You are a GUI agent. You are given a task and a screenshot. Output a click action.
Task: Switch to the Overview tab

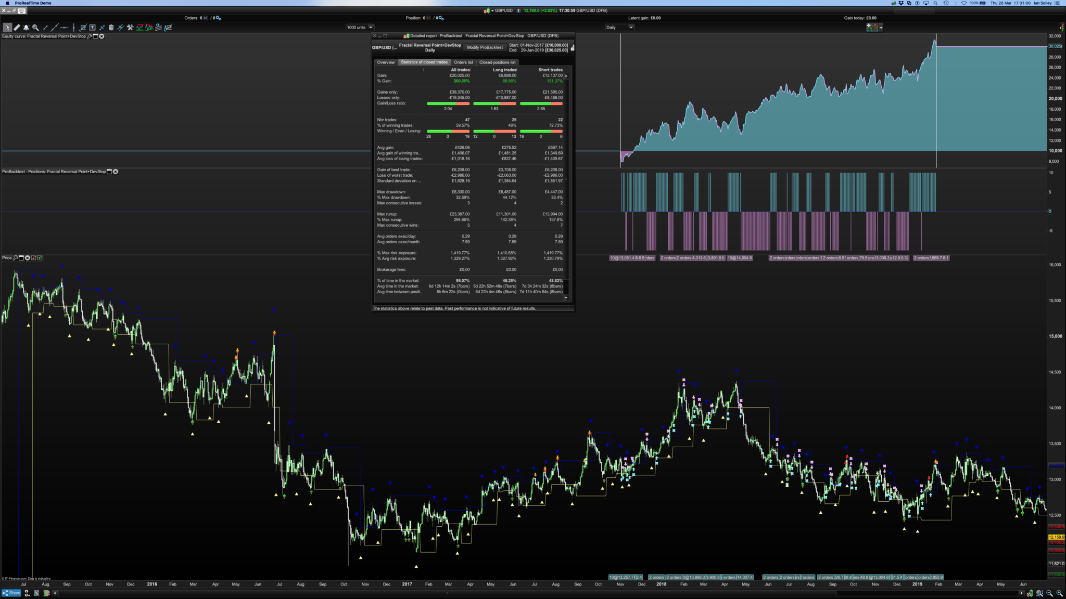click(x=386, y=62)
